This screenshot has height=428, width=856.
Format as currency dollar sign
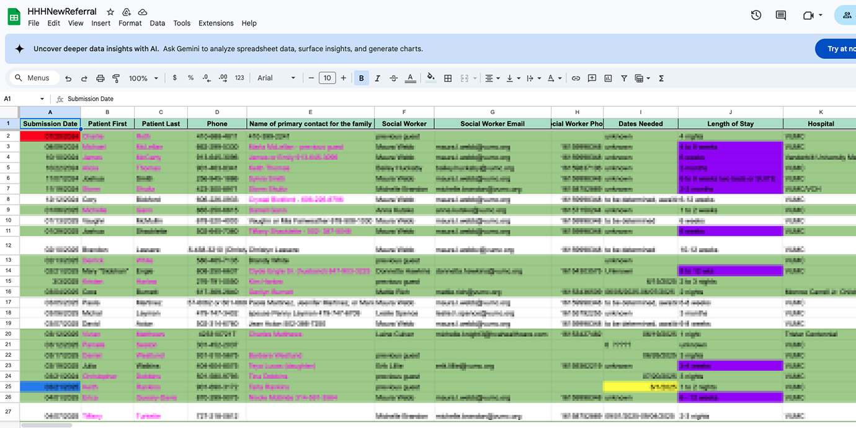click(175, 78)
